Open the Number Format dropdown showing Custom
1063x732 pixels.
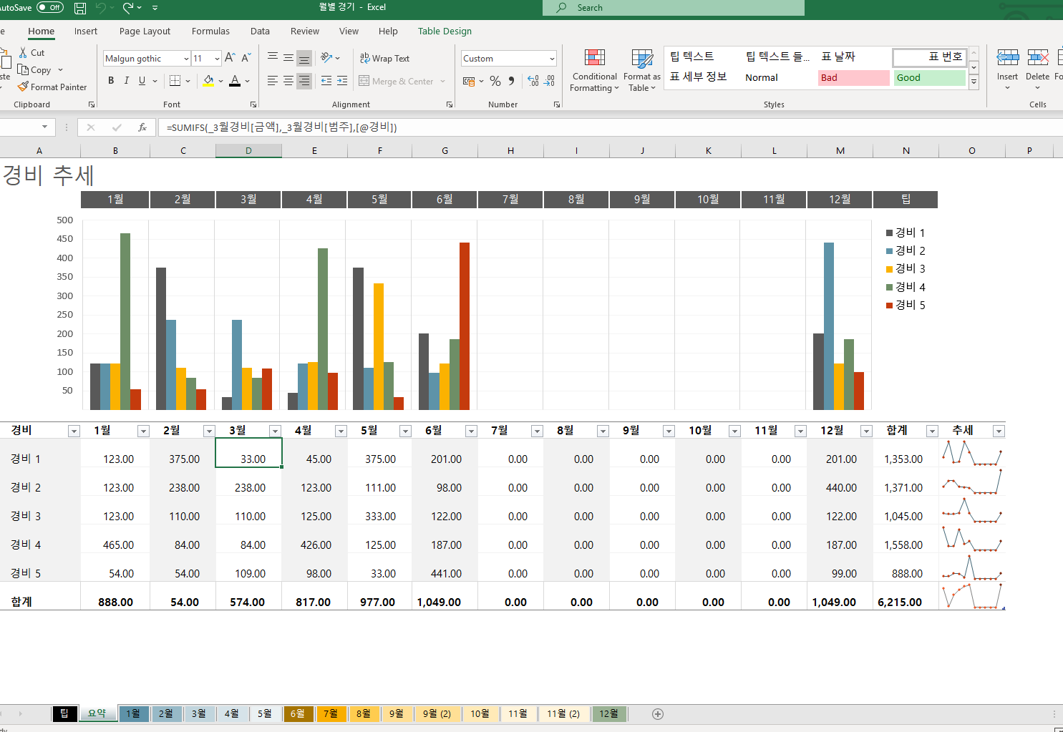pos(552,59)
